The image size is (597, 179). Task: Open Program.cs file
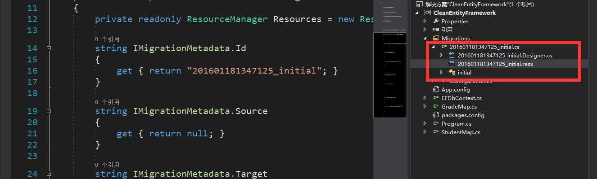(457, 123)
